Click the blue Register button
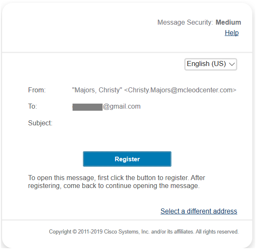Screen dimensions: 256x249 pos(127,159)
